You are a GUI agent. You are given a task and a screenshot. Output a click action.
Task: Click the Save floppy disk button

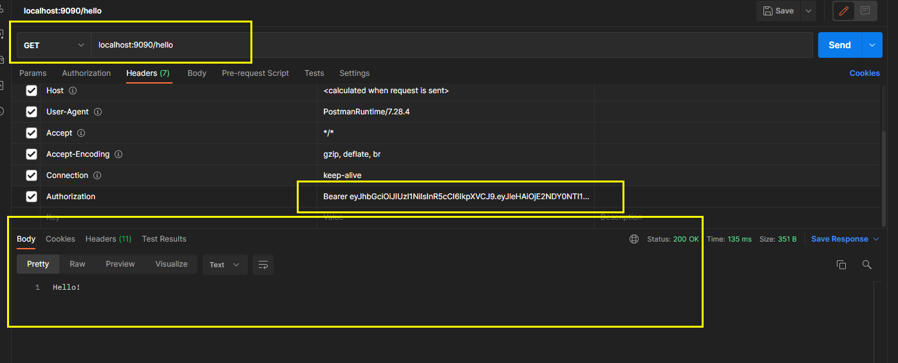pos(778,11)
